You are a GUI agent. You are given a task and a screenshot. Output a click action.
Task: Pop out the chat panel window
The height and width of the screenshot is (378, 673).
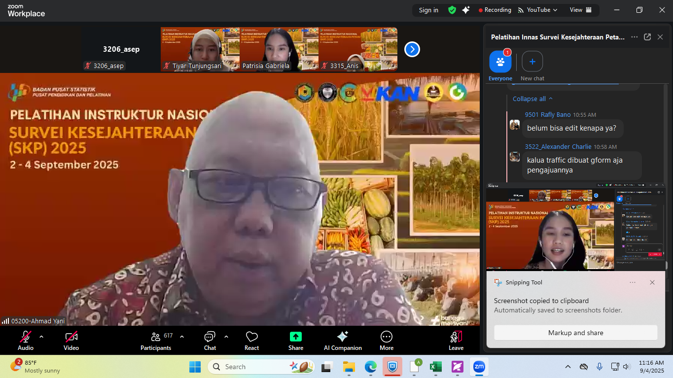tap(647, 37)
